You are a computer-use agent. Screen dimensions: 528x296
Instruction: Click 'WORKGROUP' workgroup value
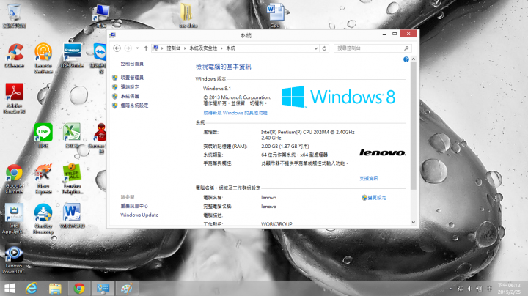point(276,223)
